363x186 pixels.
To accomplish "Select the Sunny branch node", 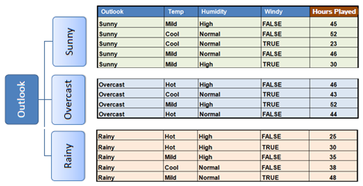I will coord(70,42).
